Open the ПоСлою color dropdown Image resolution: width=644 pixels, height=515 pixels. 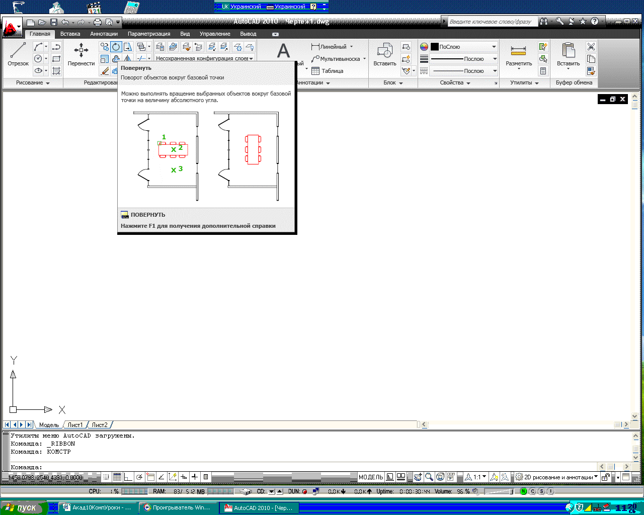(x=464, y=47)
